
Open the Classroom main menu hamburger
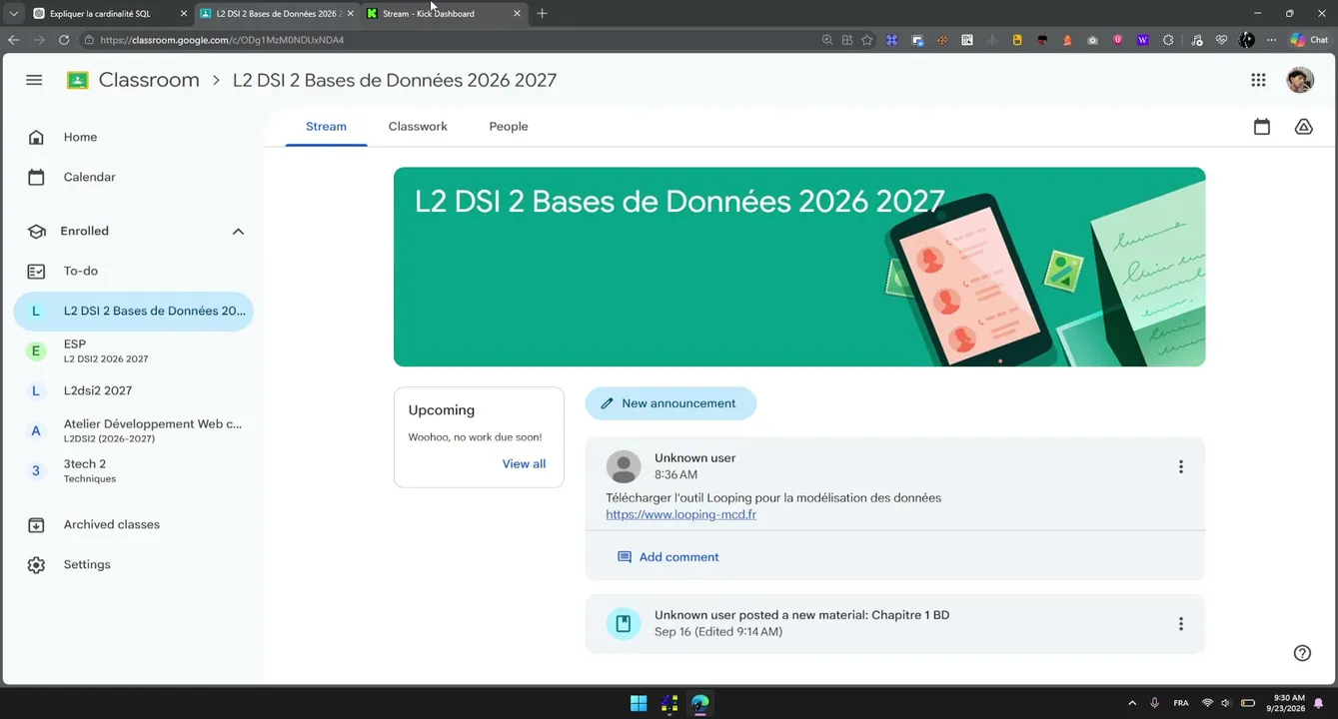(x=34, y=80)
